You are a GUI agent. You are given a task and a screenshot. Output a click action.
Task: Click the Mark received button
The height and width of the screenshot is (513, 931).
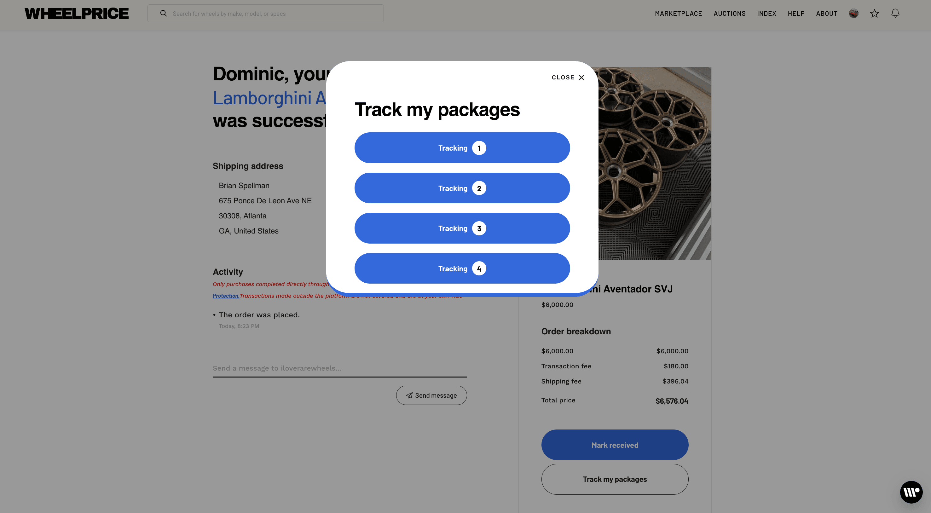click(614, 445)
